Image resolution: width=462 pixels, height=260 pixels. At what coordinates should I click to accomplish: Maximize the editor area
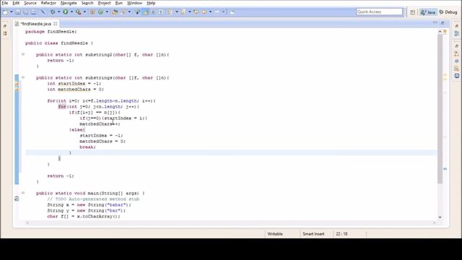(443, 22)
